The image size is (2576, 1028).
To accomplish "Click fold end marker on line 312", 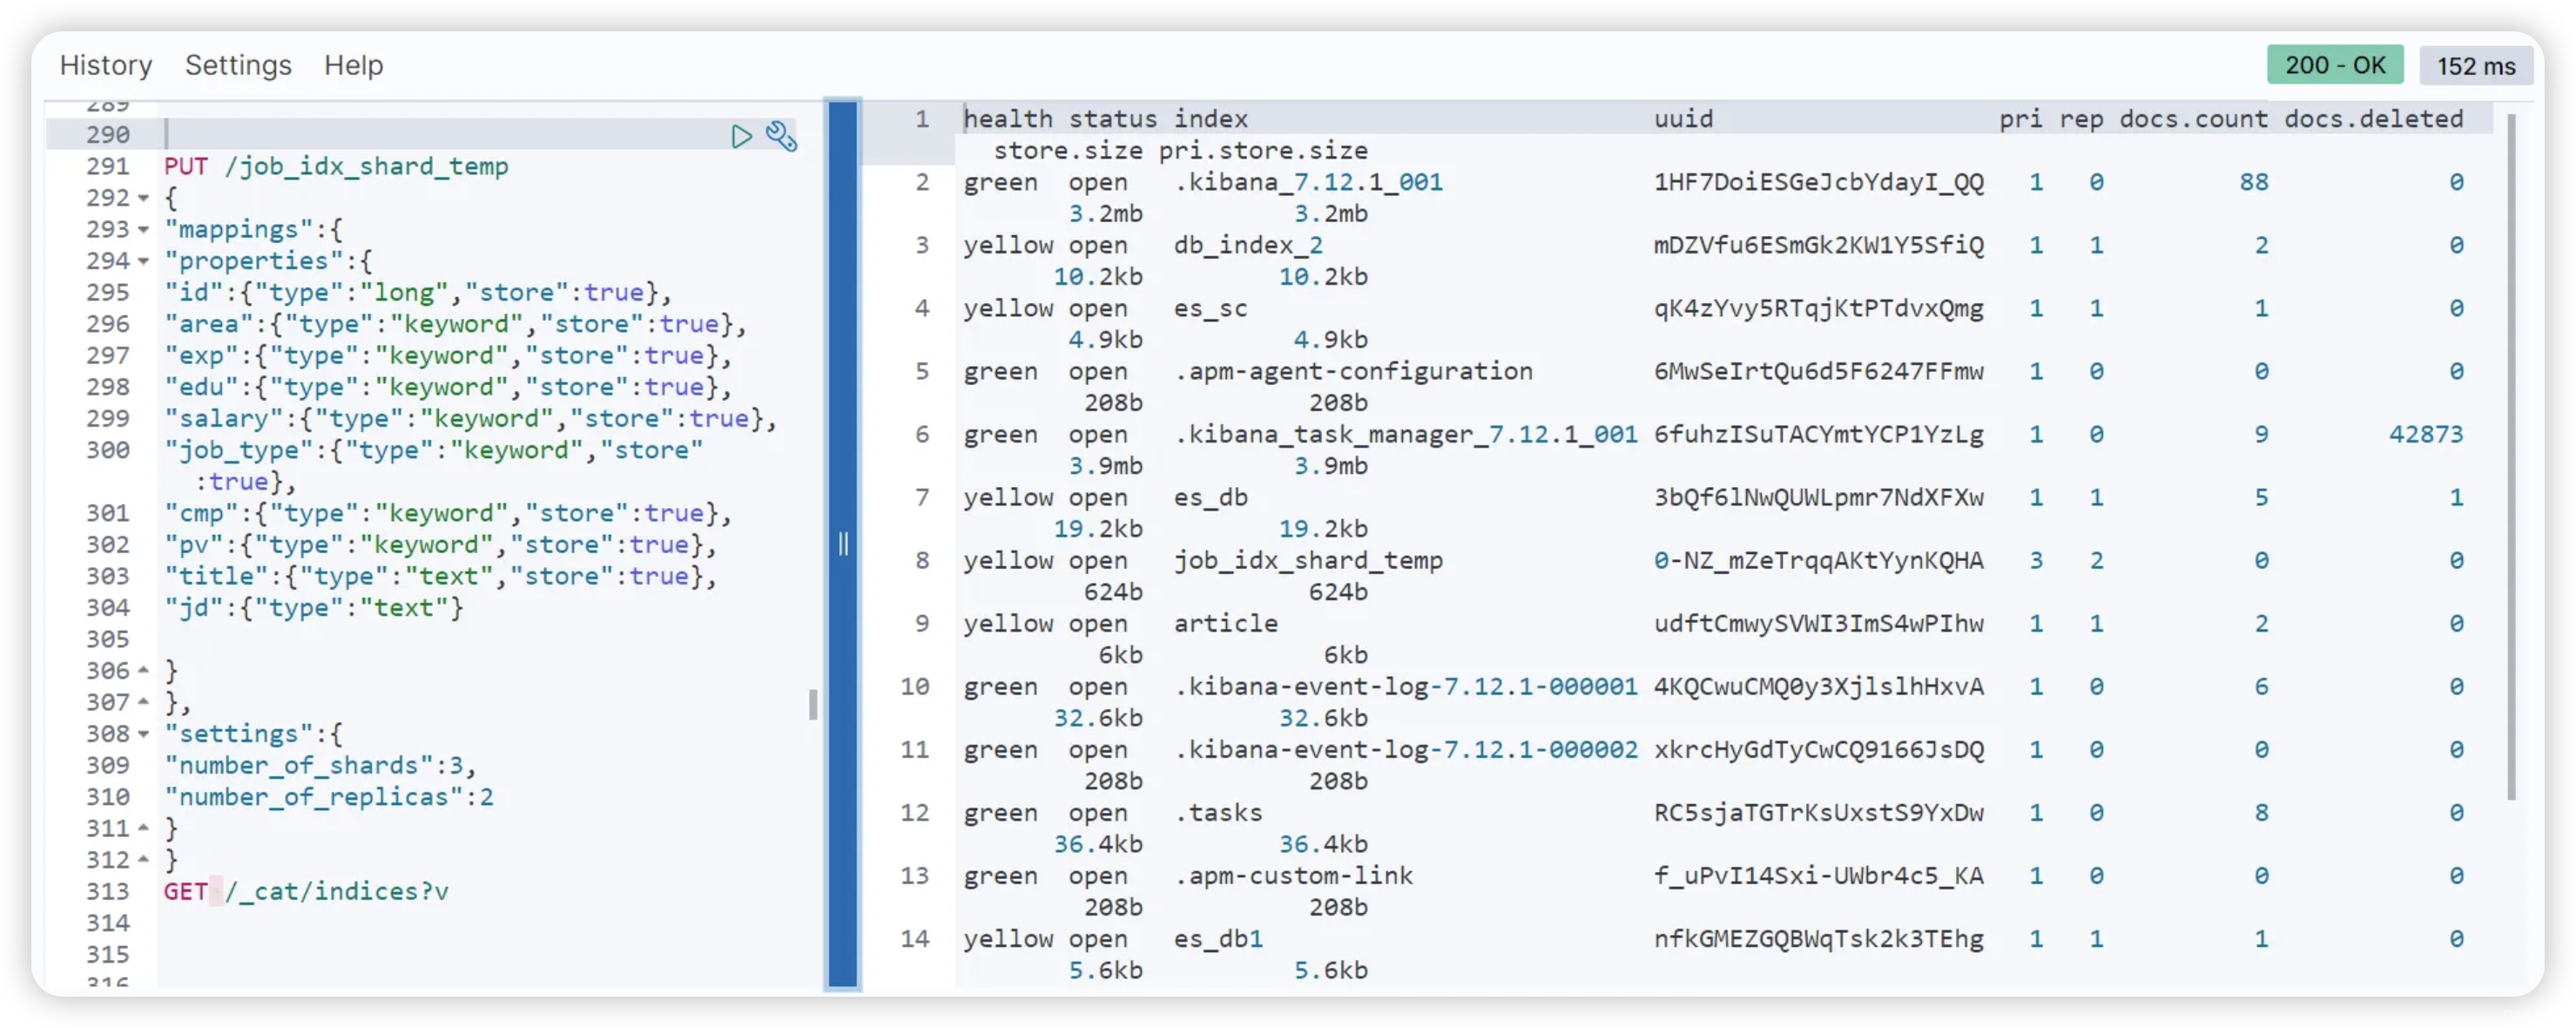I will [x=144, y=860].
